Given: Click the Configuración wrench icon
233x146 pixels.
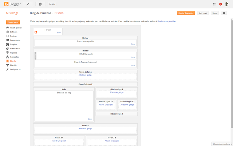Looking at the screenshot, I should pyautogui.click(x=8, y=69).
